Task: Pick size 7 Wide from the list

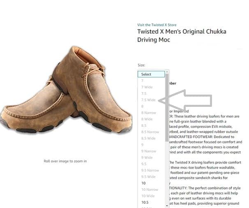Action: point(152,87)
